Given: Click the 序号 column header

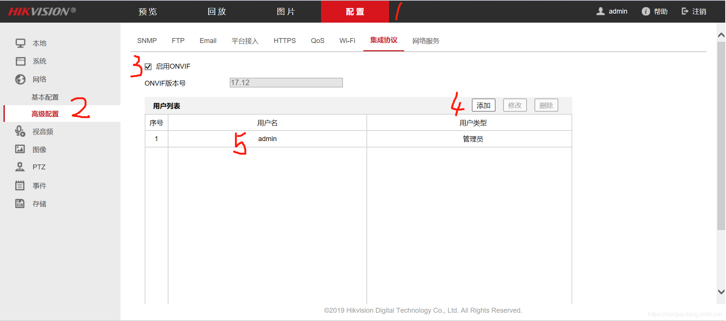Looking at the screenshot, I should [156, 123].
